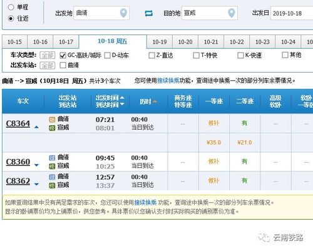
Task: Click 全部 button for 车次类型
Action: (48, 56)
